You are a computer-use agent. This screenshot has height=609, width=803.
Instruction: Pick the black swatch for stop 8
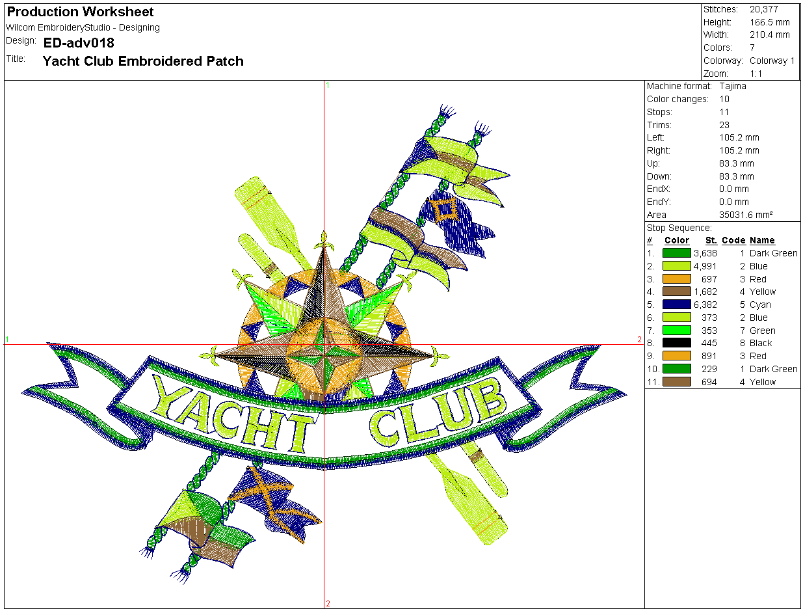point(676,343)
